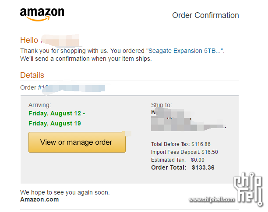The image size is (268, 212).
Task: Click the blurred order number link
Action: [x=74, y=88]
